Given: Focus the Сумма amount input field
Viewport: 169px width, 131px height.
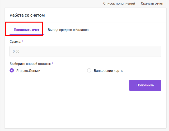Looking at the screenshot, I should point(85,51).
